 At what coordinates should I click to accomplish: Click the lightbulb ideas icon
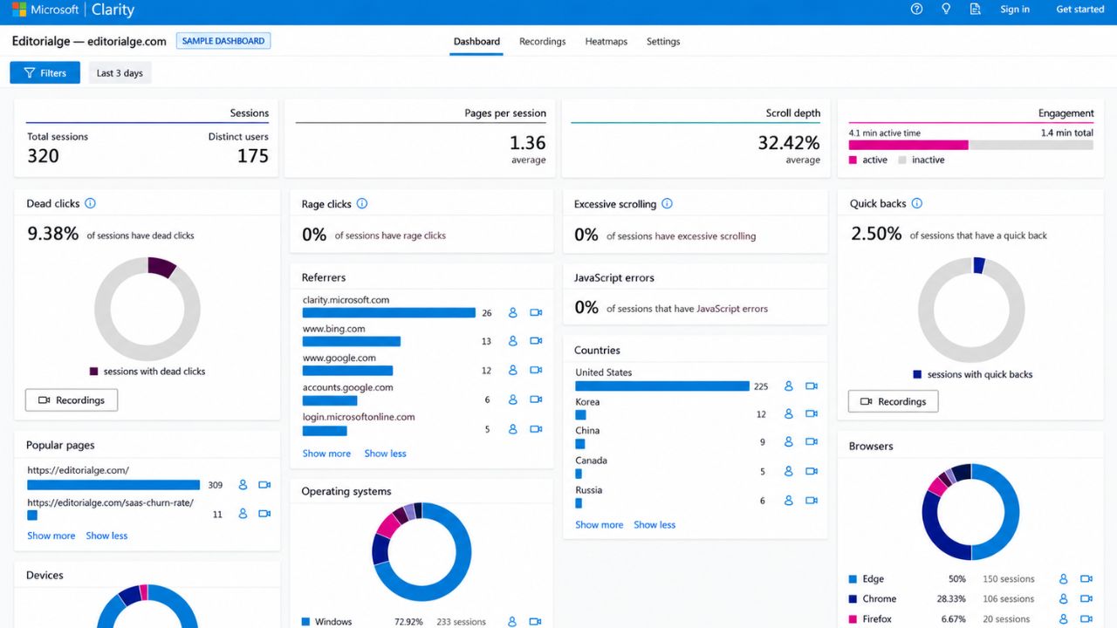click(946, 10)
